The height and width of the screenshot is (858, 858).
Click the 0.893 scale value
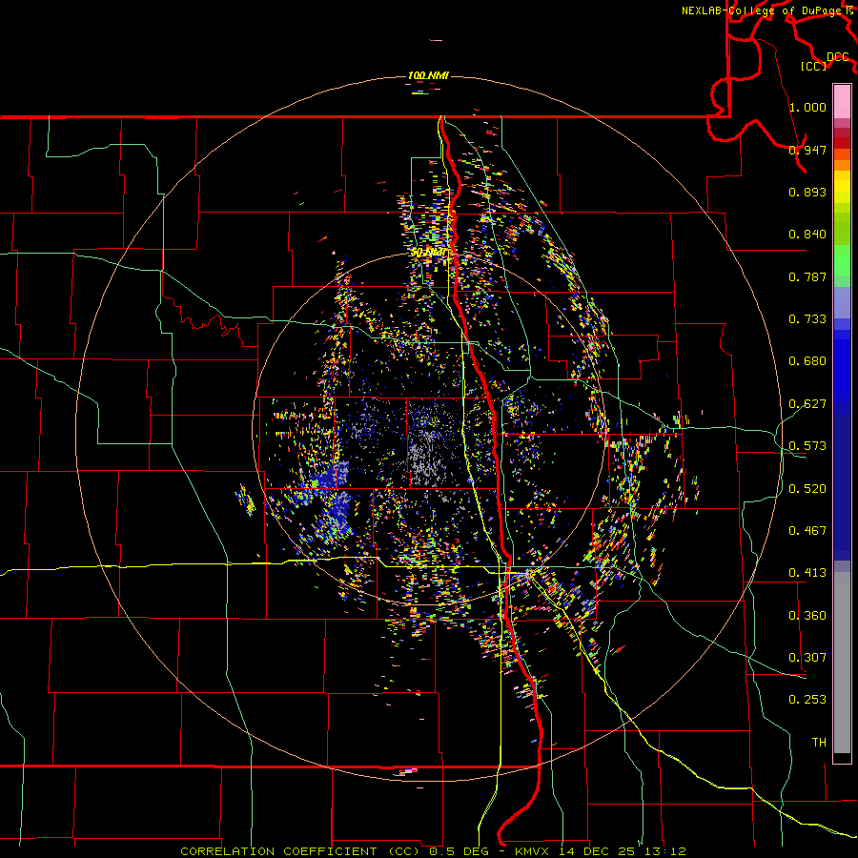(x=807, y=192)
